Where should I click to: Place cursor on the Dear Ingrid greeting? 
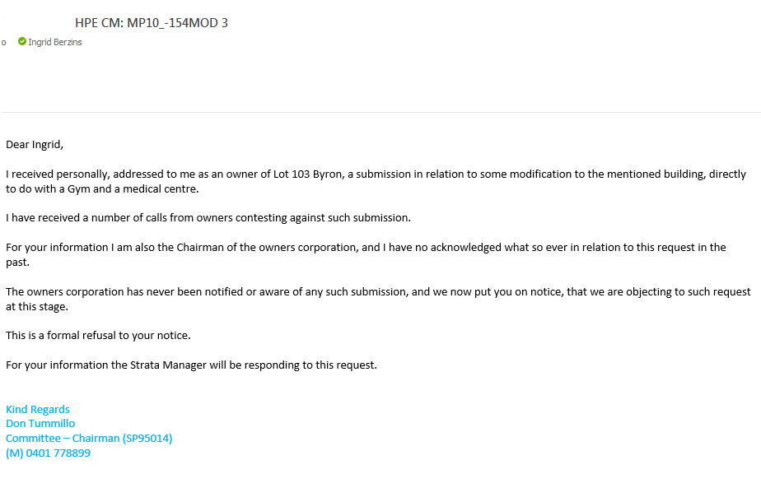35,145
